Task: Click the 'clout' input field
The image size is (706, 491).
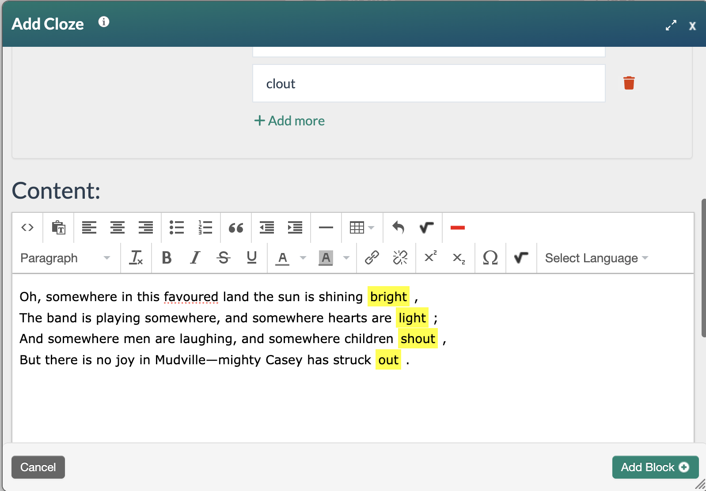Action: [429, 83]
